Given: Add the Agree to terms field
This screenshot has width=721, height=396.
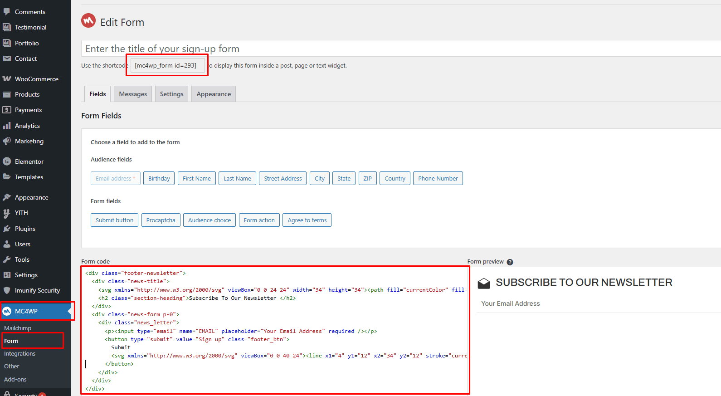Looking at the screenshot, I should point(307,220).
